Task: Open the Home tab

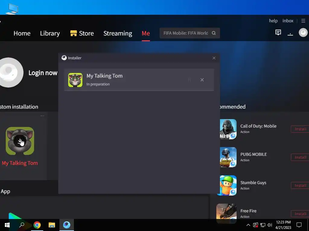Action: [22, 33]
